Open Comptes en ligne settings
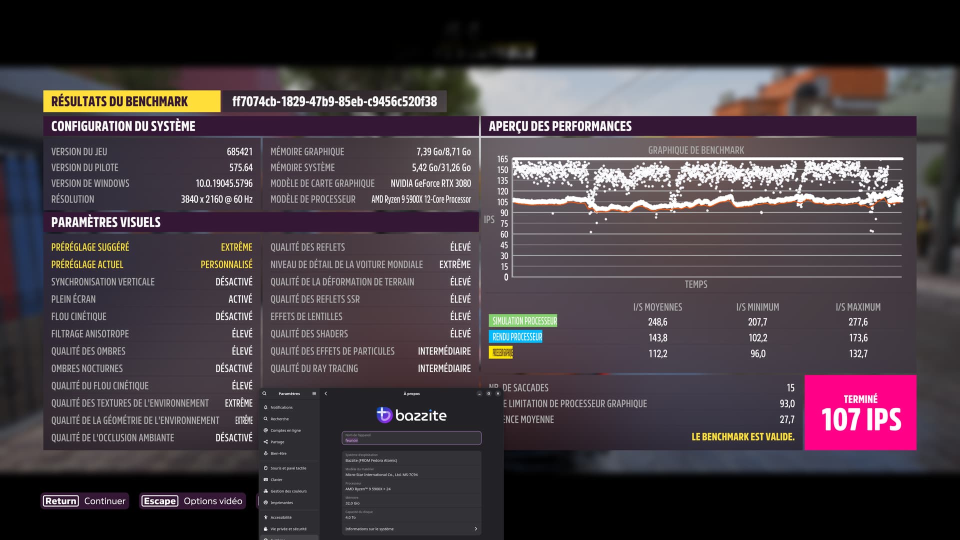 pyautogui.click(x=285, y=430)
